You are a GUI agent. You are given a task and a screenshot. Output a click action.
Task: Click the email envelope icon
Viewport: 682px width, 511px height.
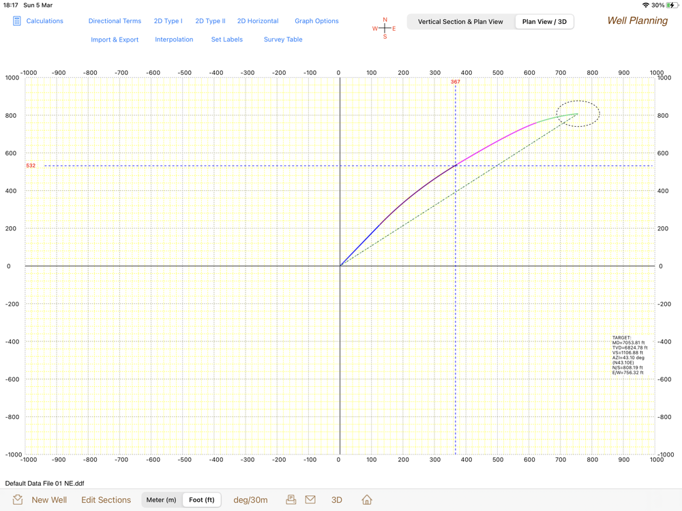click(310, 499)
